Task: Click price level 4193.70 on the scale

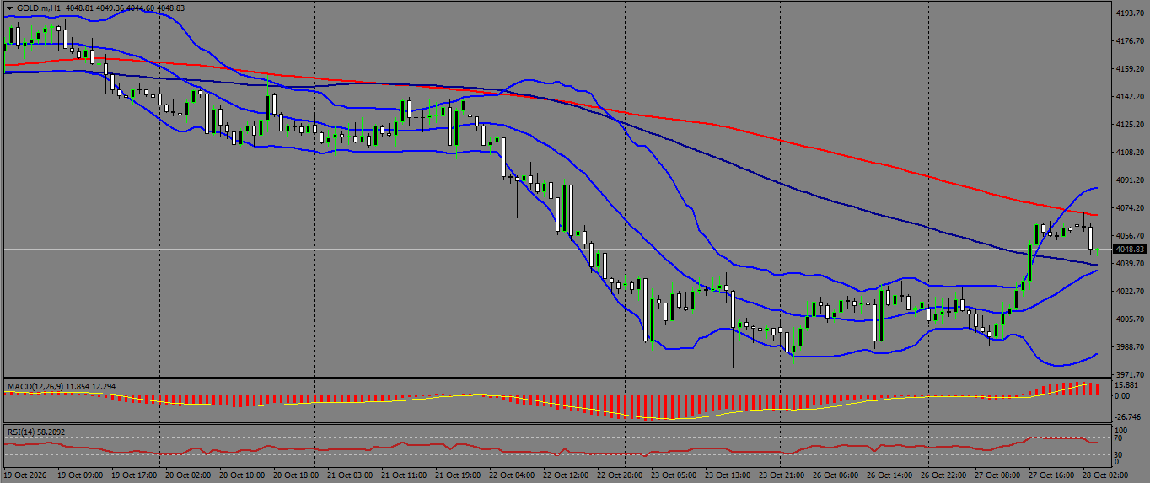Action: click(1129, 13)
